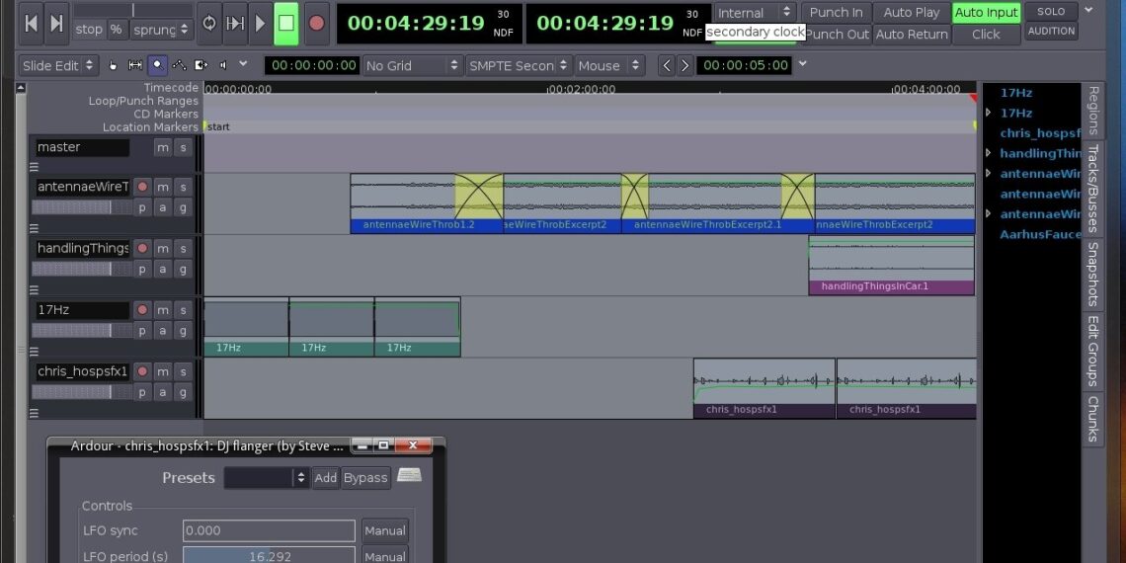This screenshot has width=1126, height=563.
Task: Arm record on the handlingThings track
Action: (142, 249)
